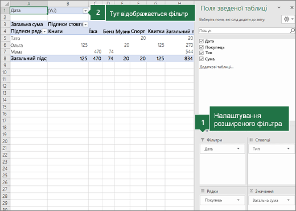Select cell A1 containing Дата
Screen dimensions: 296x211
coord(28,10)
